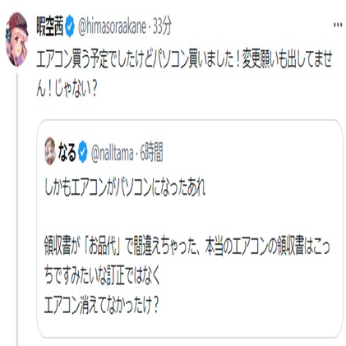
Task: Open the @himasoraakane handle link
Action: pos(112,27)
